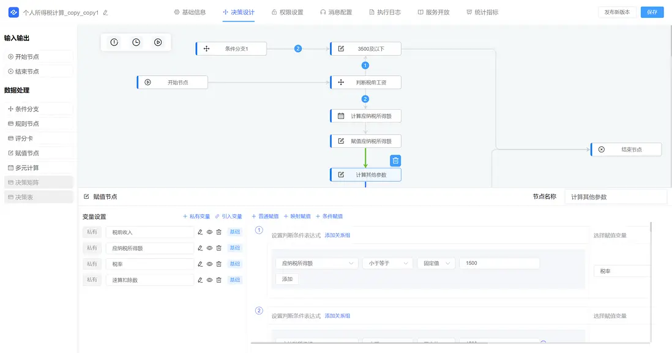Switch to the 权限设置 tab
This screenshot has width=672, height=353.
[x=287, y=12]
